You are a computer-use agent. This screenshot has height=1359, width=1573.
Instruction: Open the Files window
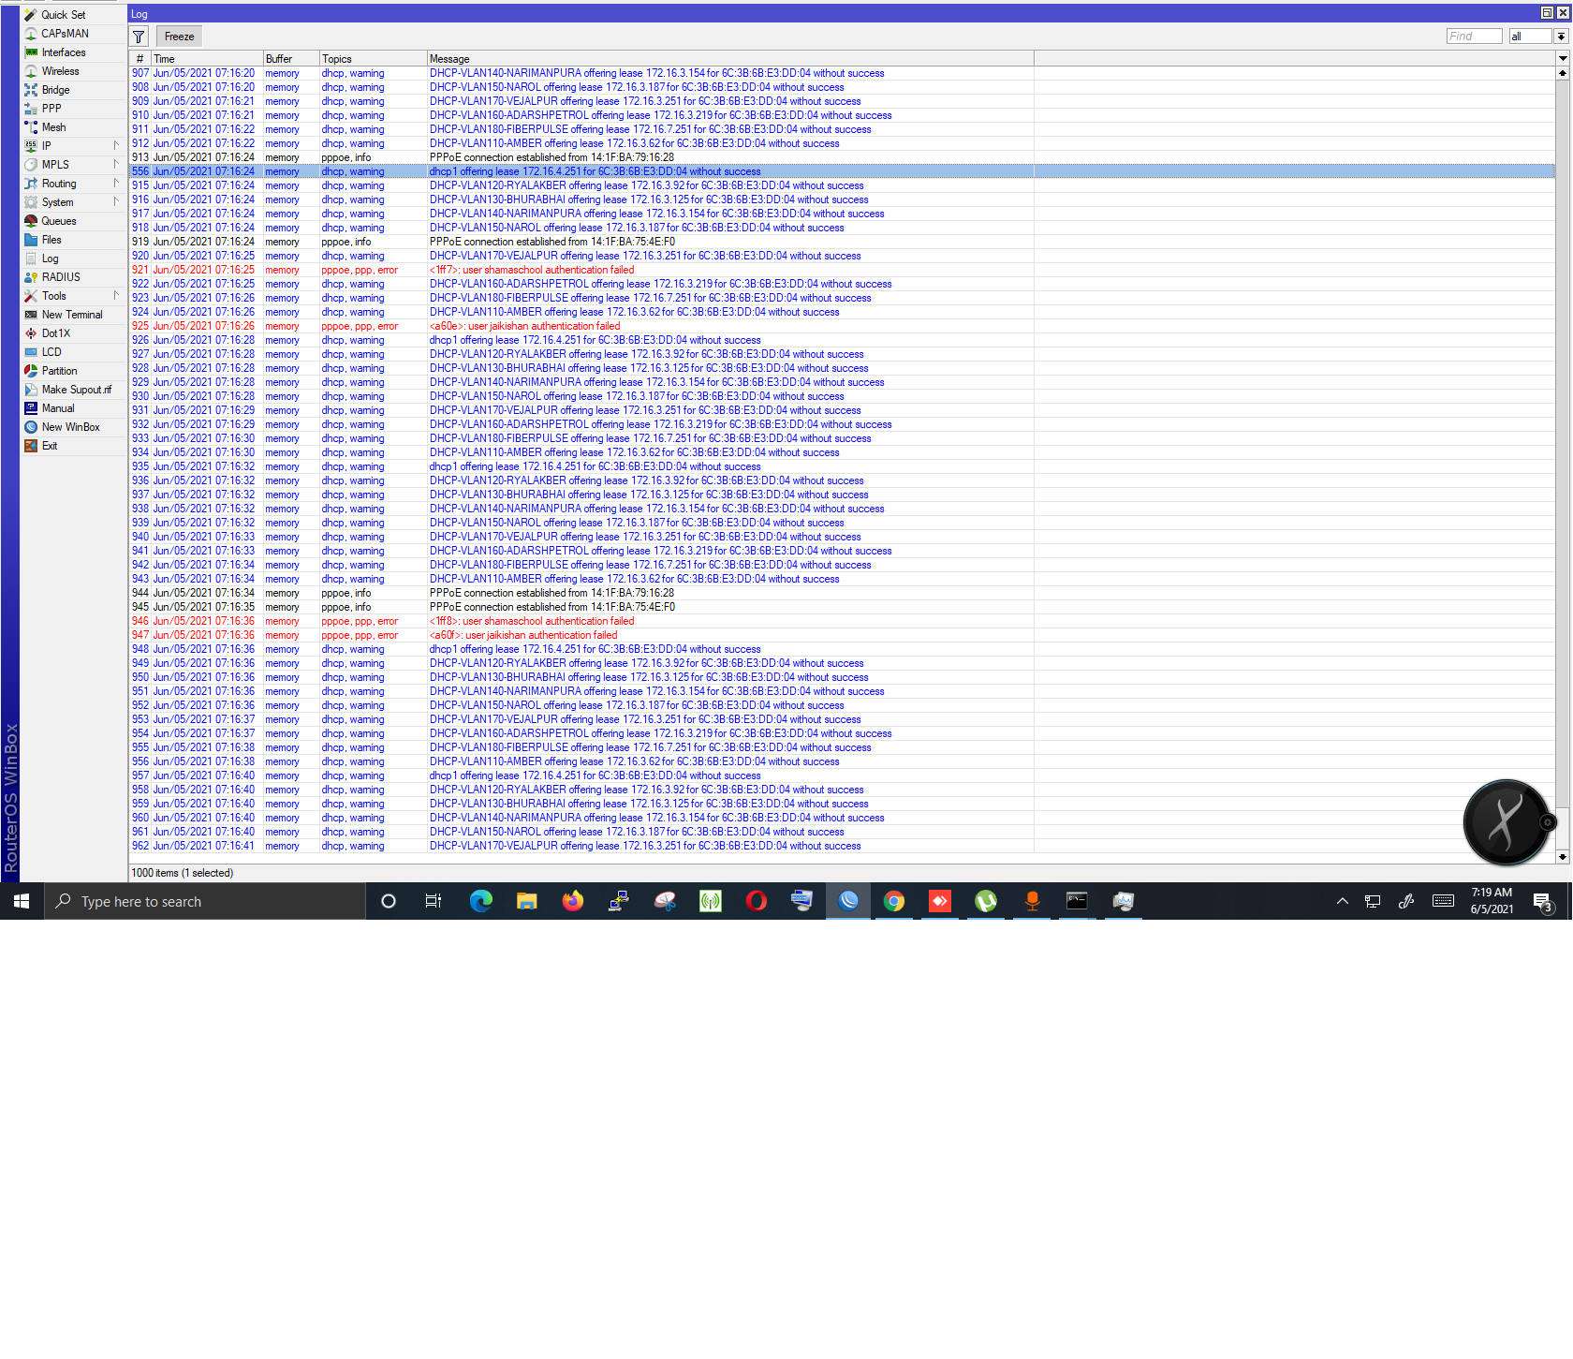[x=51, y=239]
